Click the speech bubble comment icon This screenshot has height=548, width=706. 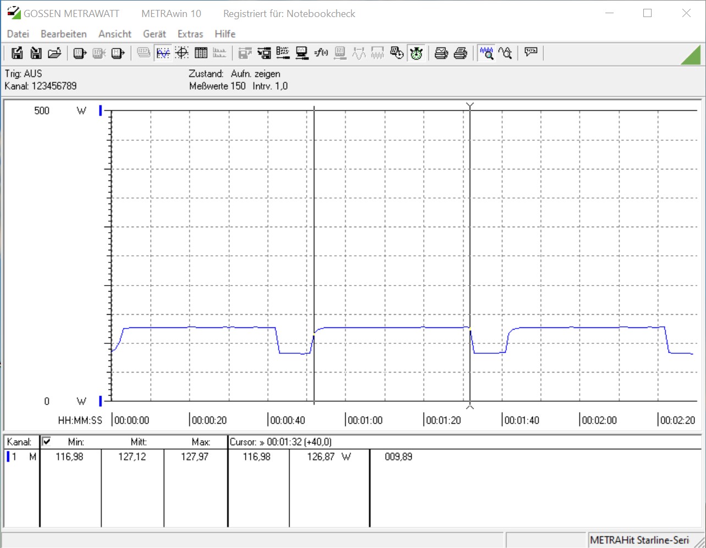pos(531,52)
